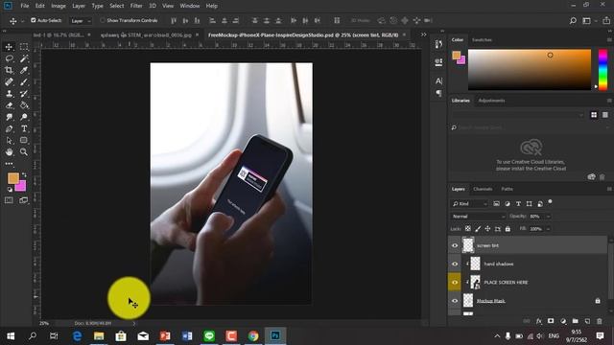Swap foreground and background colors
This screenshot has height=345, width=614.
pos(24,174)
